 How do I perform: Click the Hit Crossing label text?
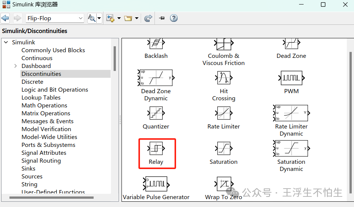click(x=224, y=95)
